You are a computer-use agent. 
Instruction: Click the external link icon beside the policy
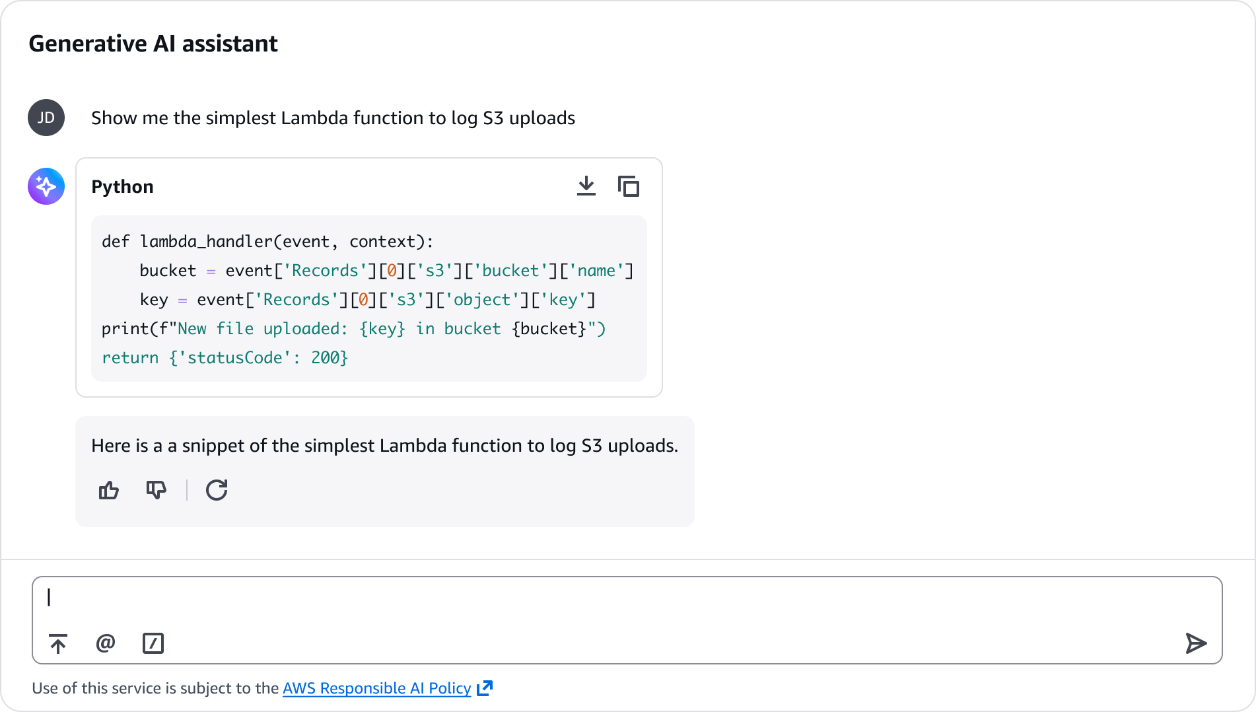point(485,688)
